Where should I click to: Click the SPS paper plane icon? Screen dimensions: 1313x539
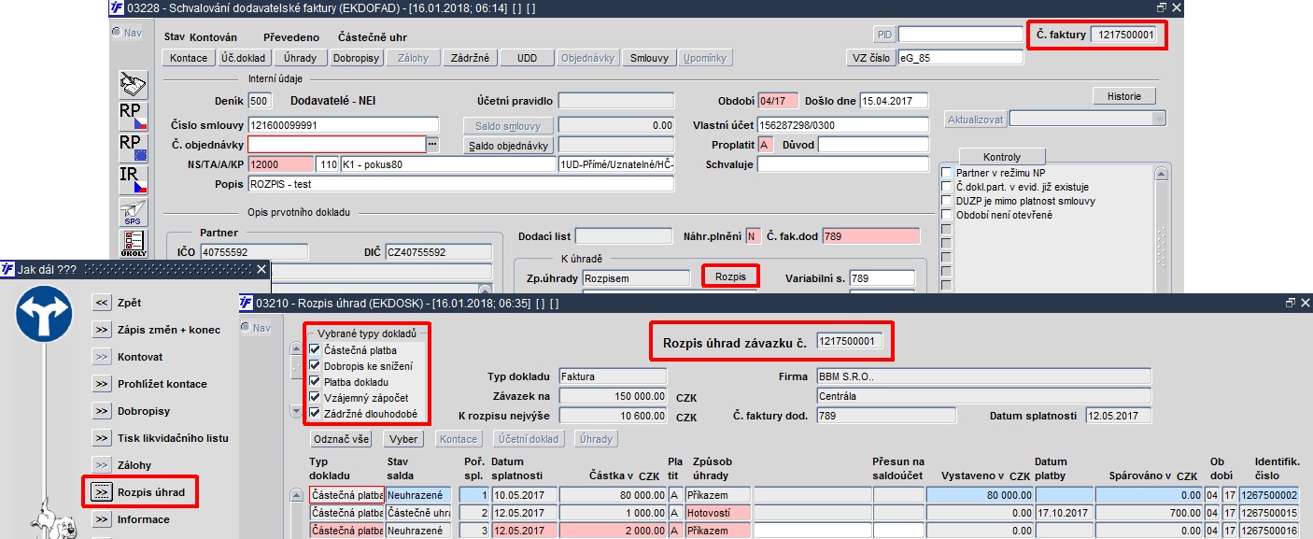[134, 211]
